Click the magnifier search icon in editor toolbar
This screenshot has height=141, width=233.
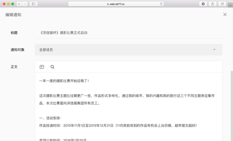(52, 67)
